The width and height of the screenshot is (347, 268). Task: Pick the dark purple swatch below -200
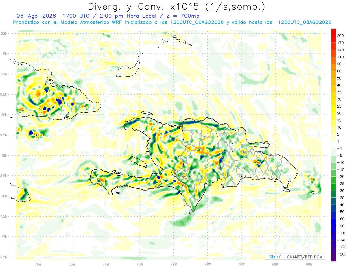coord(333,258)
